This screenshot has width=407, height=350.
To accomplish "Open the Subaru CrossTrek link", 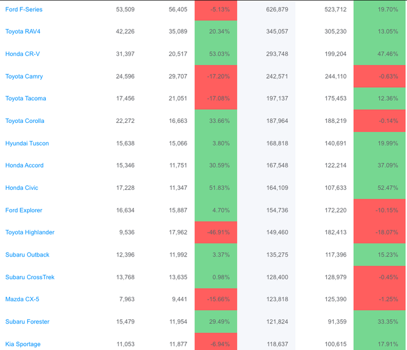I will click(x=30, y=277).
